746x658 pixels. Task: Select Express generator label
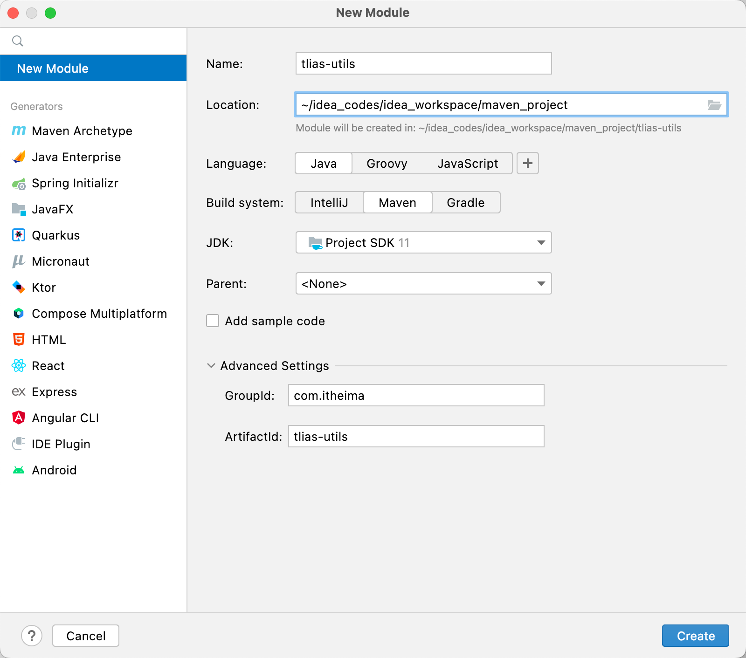click(55, 392)
